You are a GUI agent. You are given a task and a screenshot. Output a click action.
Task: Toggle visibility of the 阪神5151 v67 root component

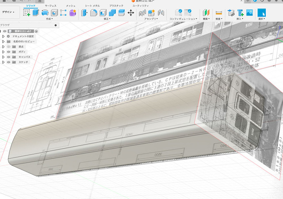(x=5, y=31)
